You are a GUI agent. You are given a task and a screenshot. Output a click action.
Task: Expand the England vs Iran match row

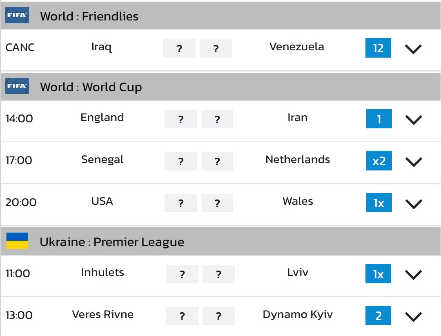click(x=413, y=119)
